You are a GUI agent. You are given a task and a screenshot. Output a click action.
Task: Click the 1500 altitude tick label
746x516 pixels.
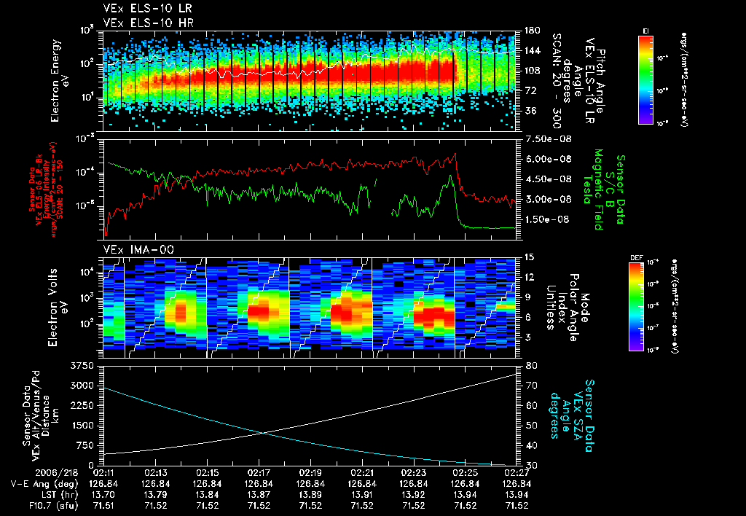pyautogui.click(x=82, y=426)
